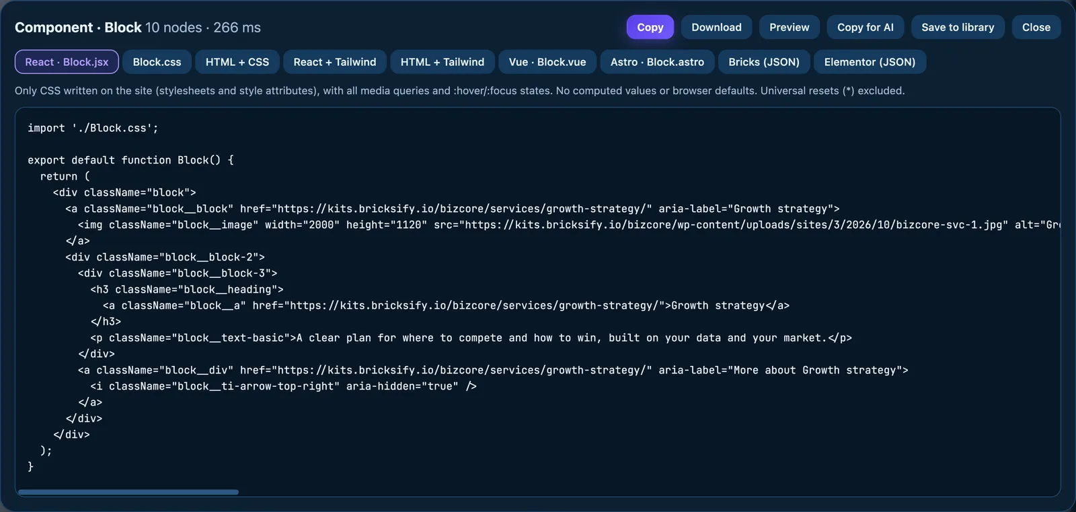Switch to React + Tailwind tab
Screen dimensions: 1076x512
point(335,62)
